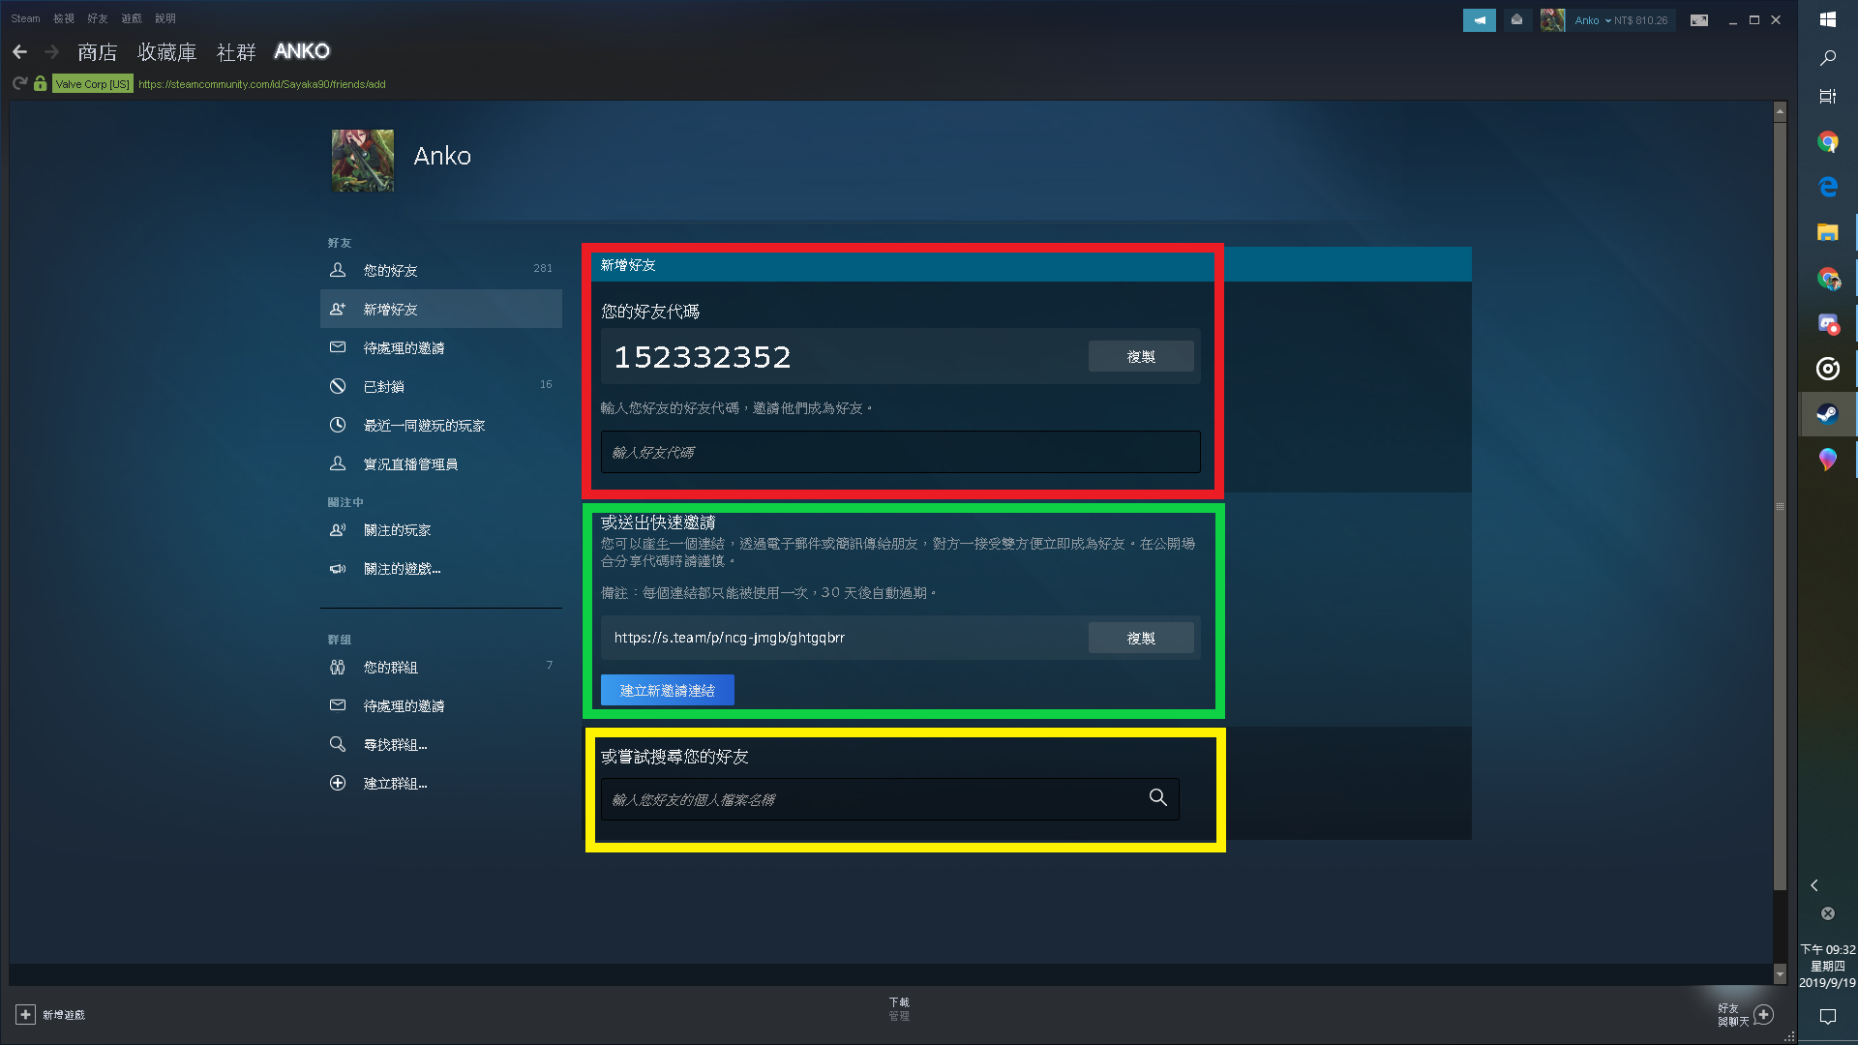Click the invite link s.team text
This screenshot has height=1045, width=1858.
click(729, 638)
